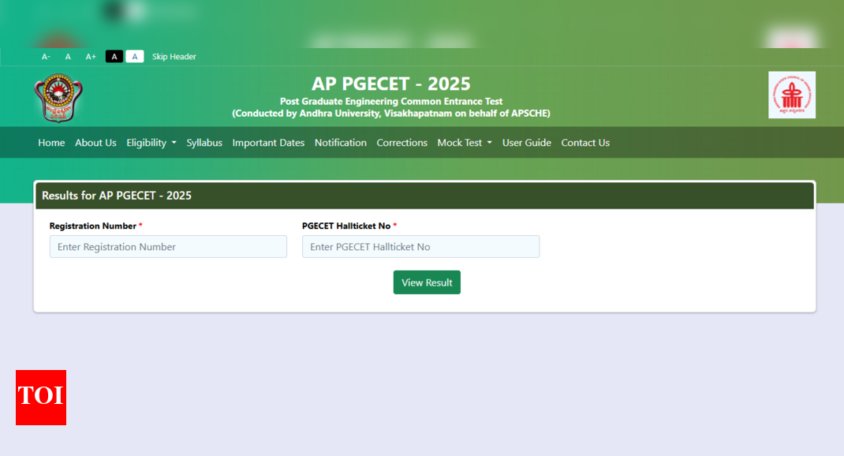The width and height of the screenshot is (844, 456).
Task: Switch to the white A theme
Action: (135, 57)
